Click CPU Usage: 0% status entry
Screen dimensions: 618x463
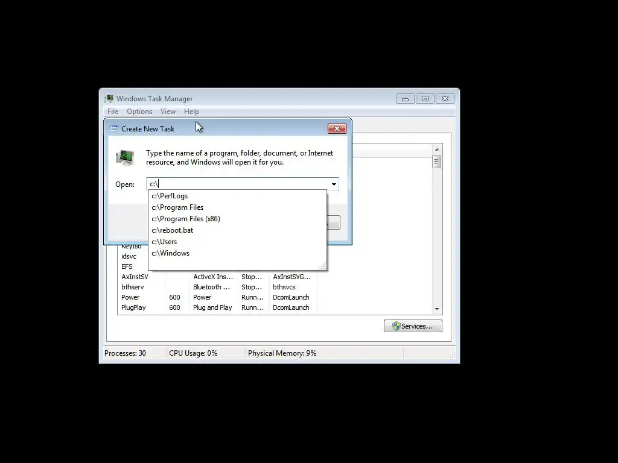(x=193, y=353)
